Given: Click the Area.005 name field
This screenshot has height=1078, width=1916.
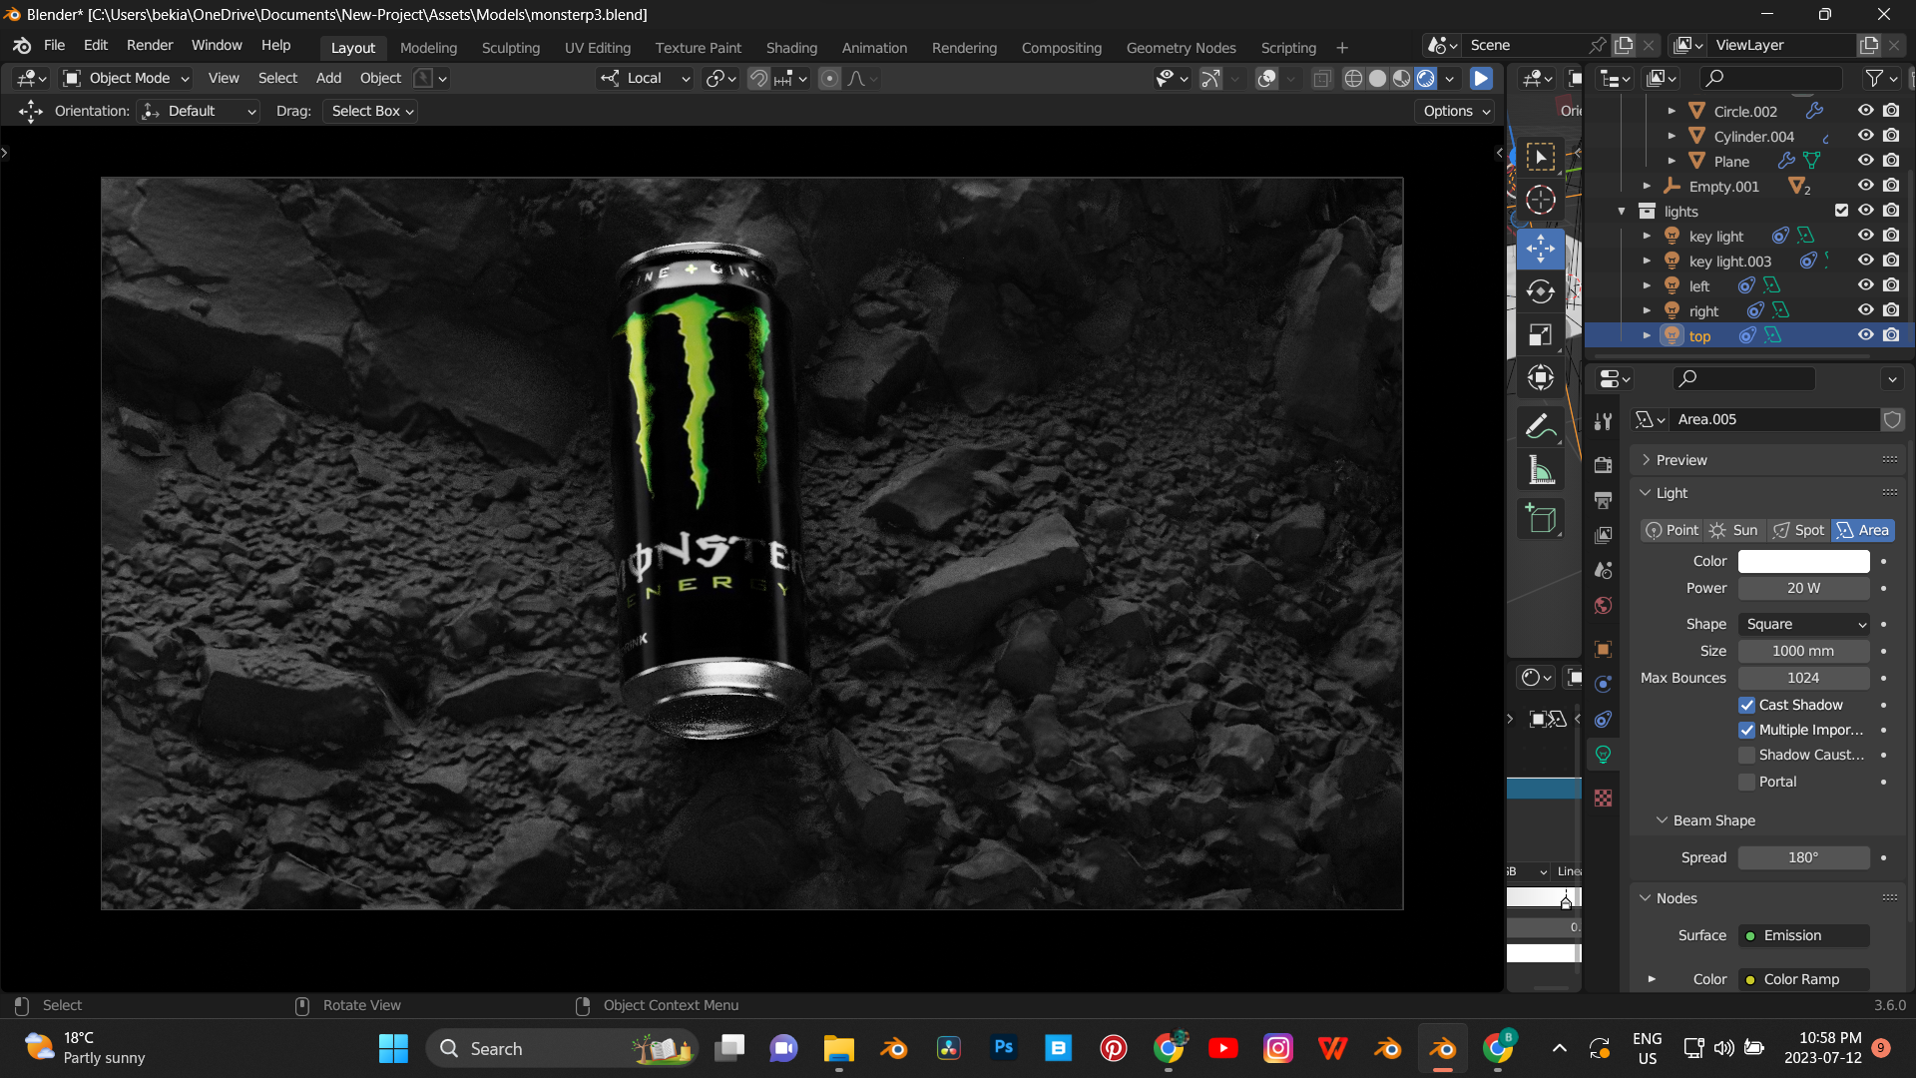Looking at the screenshot, I should click(x=1776, y=419).
